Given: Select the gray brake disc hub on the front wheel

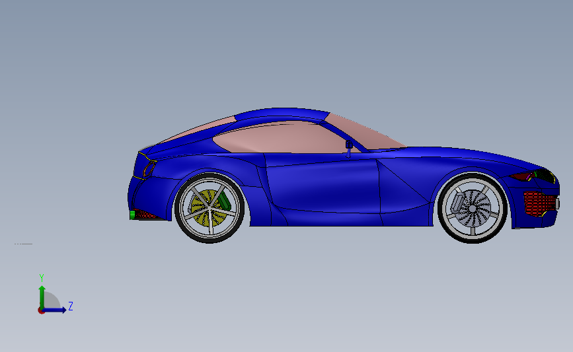Looking at the screenshot, I should pos(472,209).
